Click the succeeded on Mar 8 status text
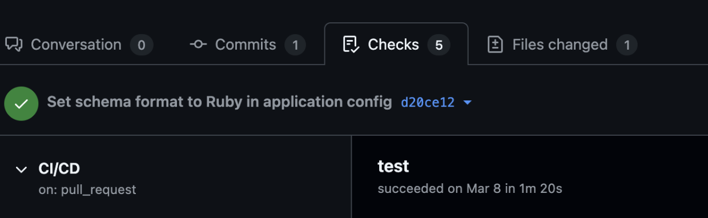The height and width of the screenshot is (218, 708). 470,188
